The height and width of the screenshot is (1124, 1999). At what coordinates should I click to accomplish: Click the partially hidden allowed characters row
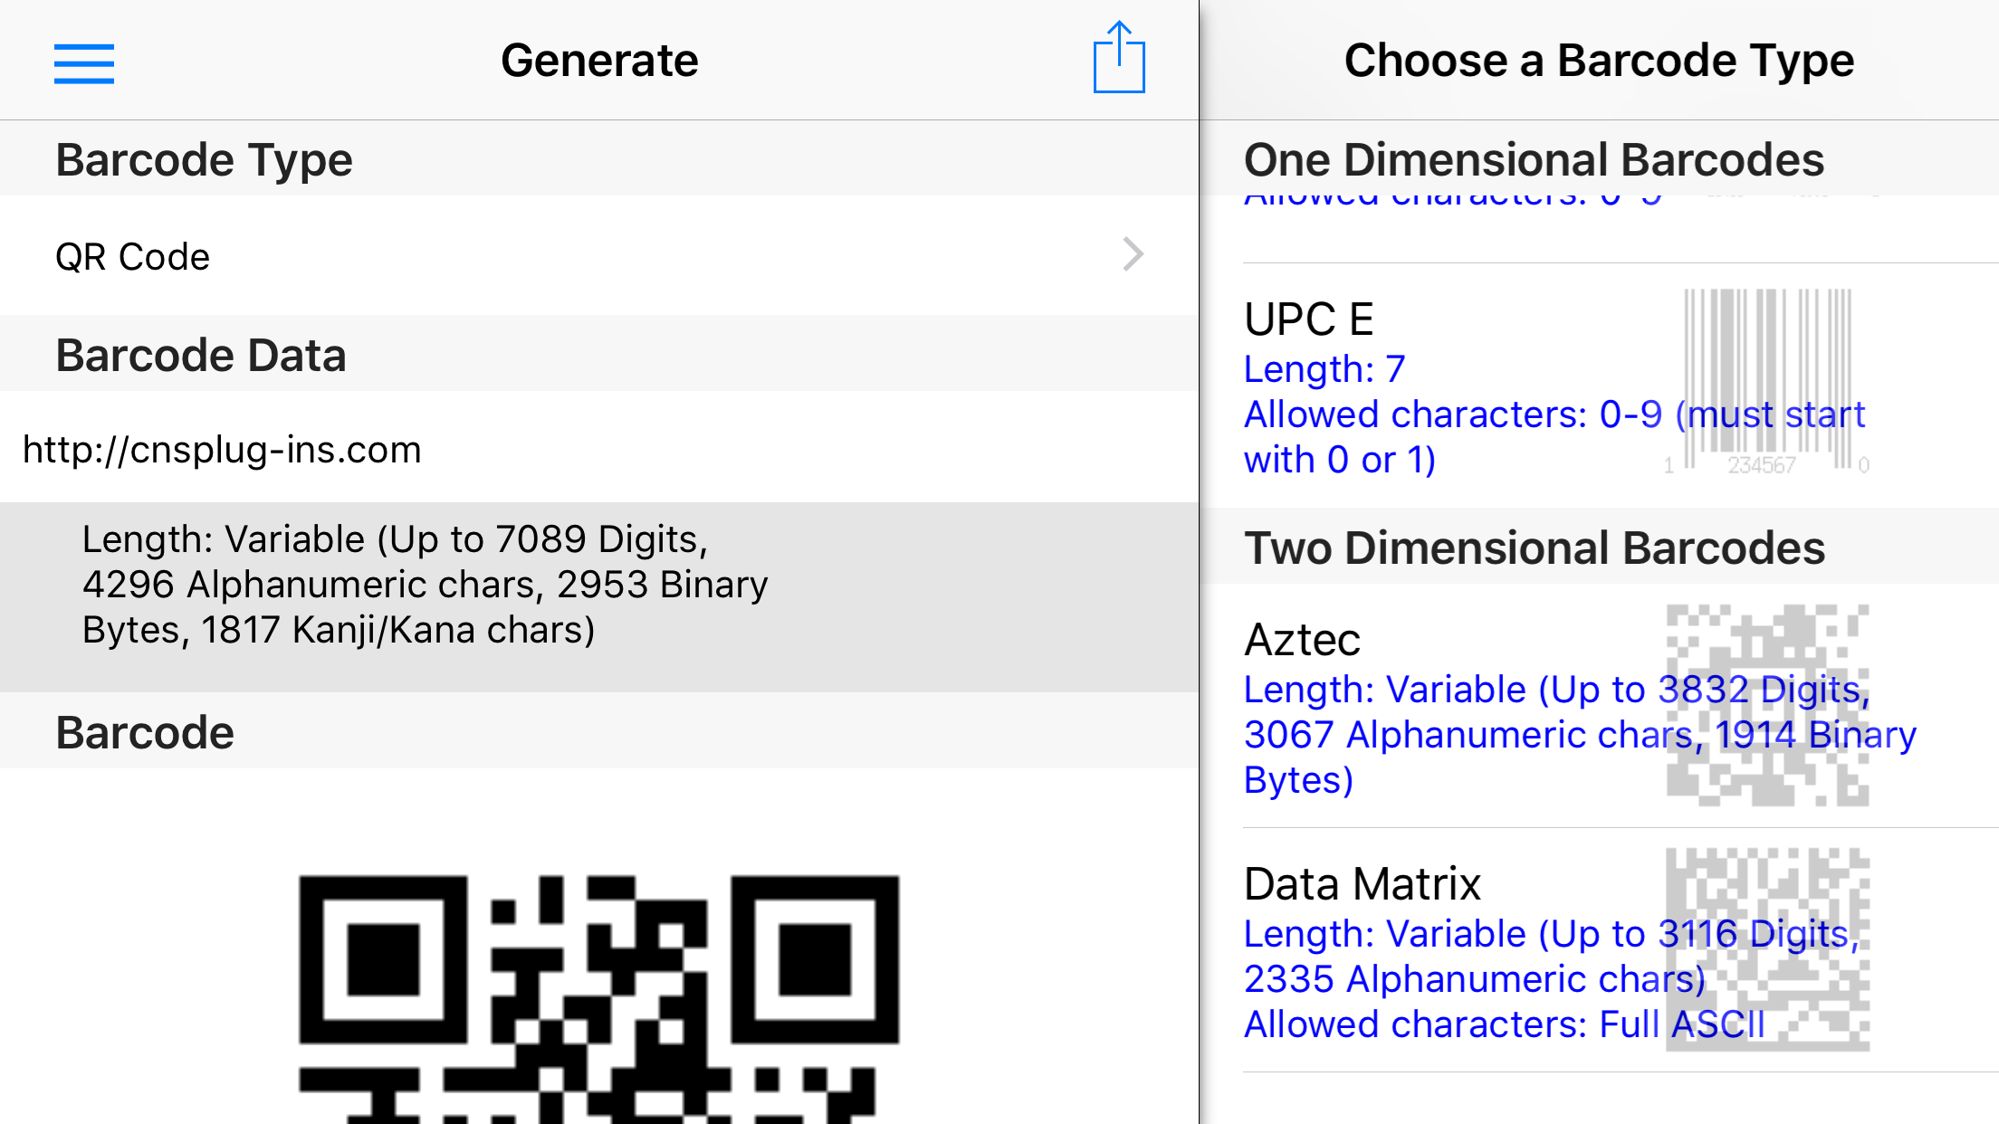point(1600,229)
